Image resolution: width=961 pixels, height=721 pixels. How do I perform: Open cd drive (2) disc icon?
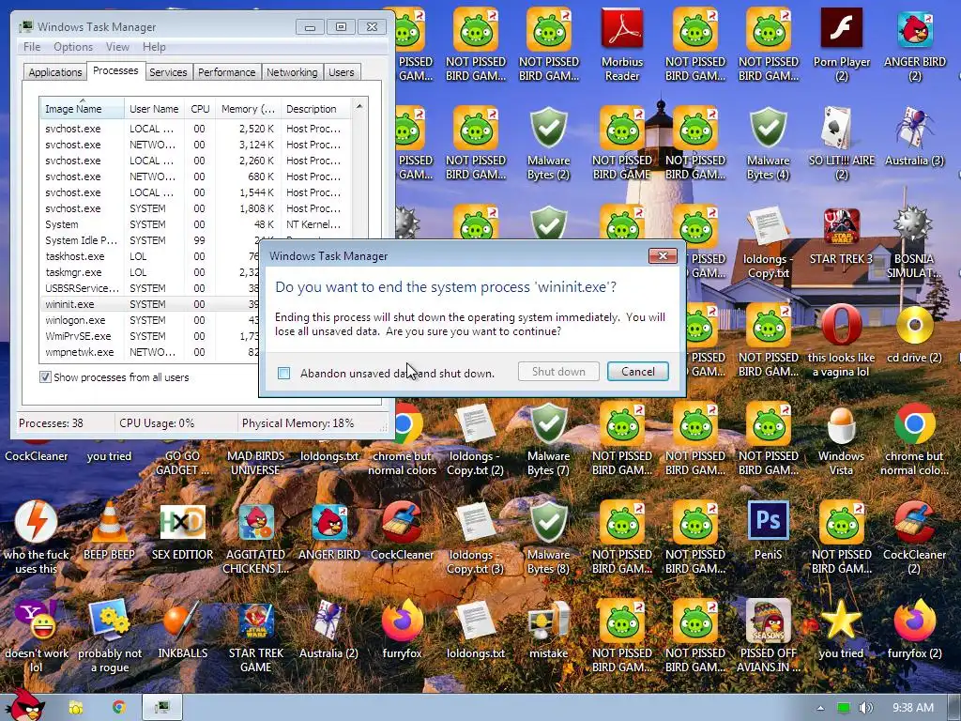tap(914, 334)
